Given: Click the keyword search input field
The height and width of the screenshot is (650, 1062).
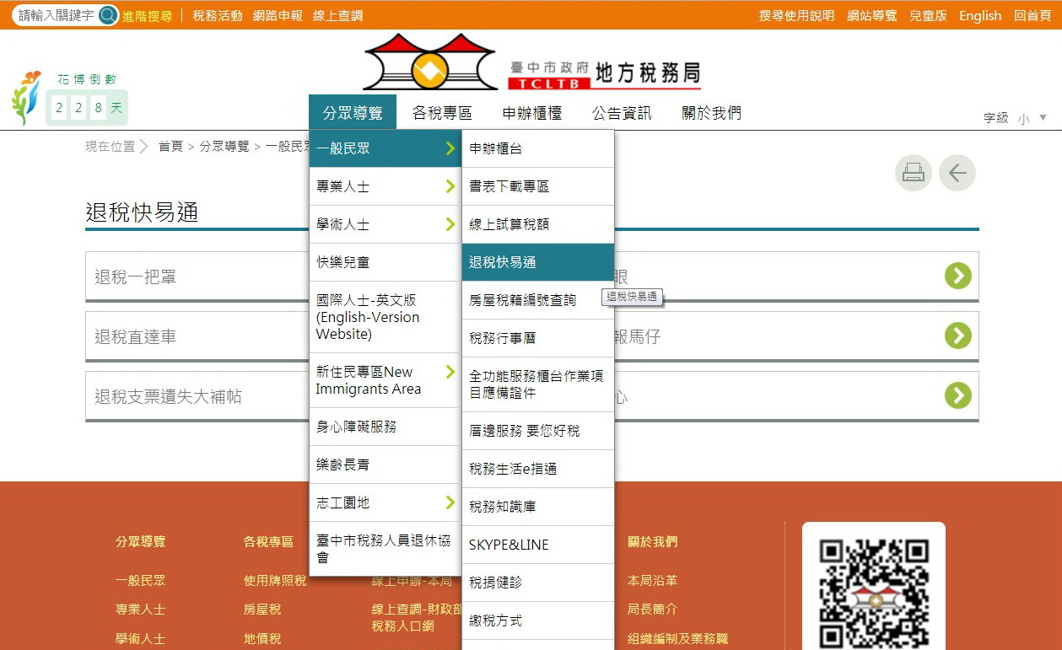Looking at the screenshot, I should pyautogui.click(x=56, y=15).
